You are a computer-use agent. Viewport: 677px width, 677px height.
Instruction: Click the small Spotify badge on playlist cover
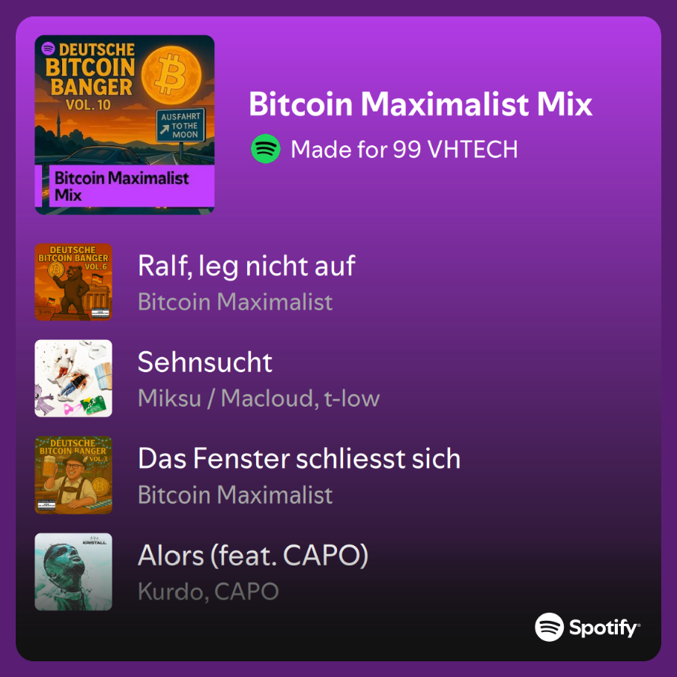(x=48, y=49)
